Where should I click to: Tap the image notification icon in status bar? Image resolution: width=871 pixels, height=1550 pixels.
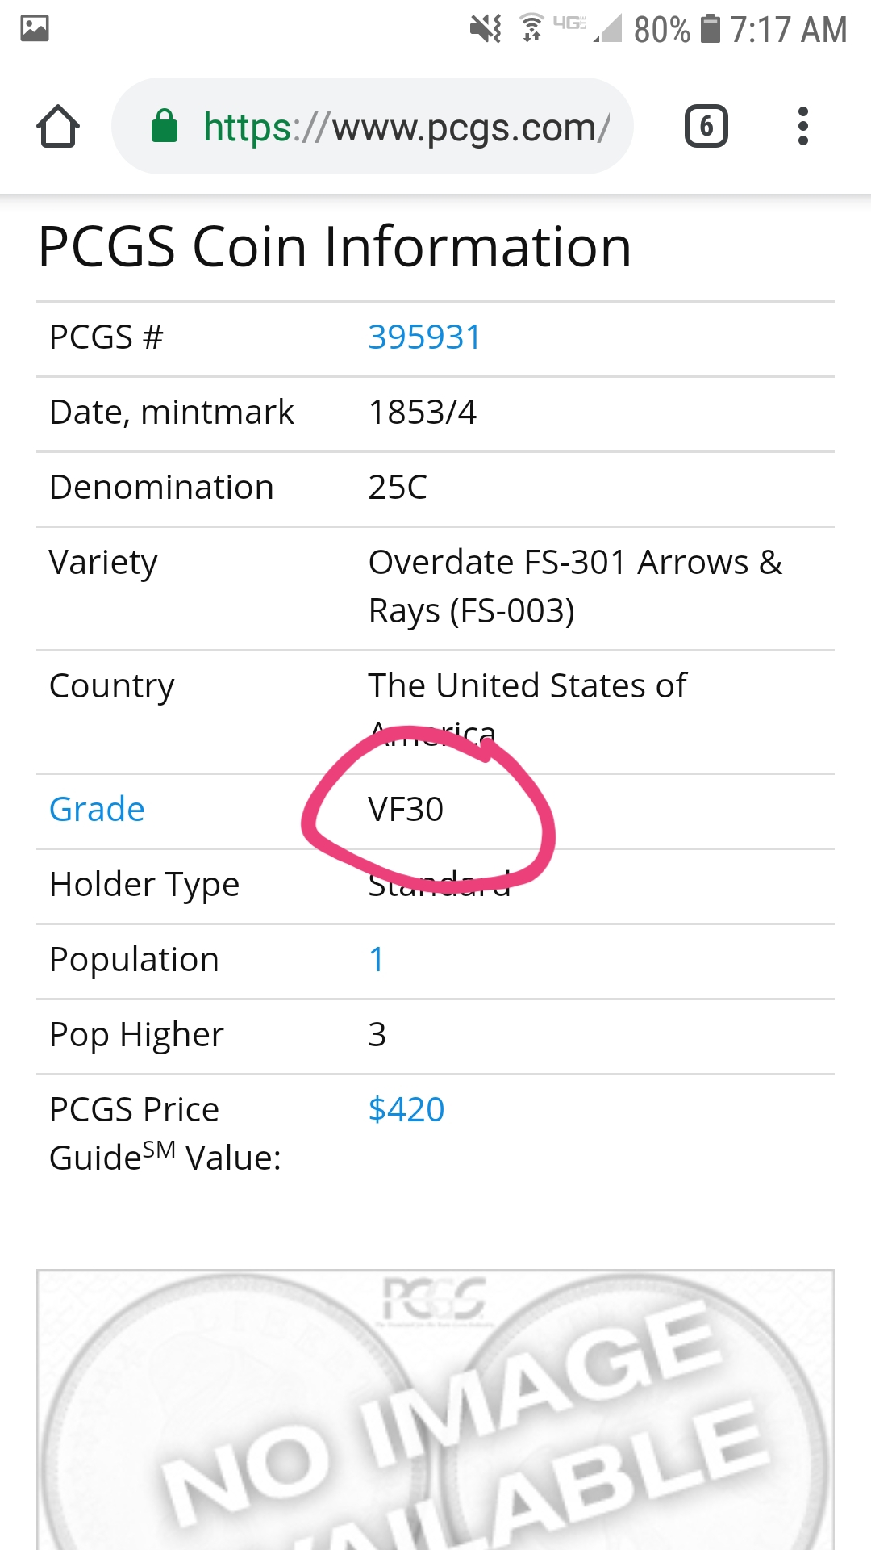click(35, 28)
